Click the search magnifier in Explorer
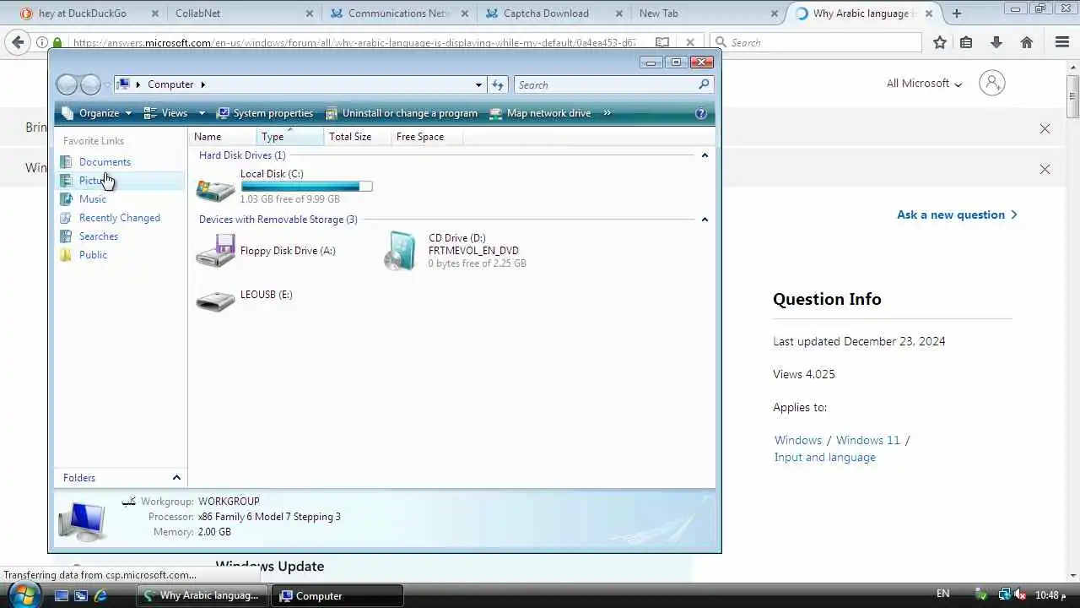 704,84
